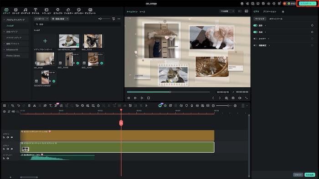
Task: Click the green button beside リセット
Action: click(310, 175)
